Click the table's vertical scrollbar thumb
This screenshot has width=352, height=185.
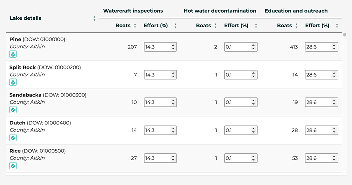point(345,35)
